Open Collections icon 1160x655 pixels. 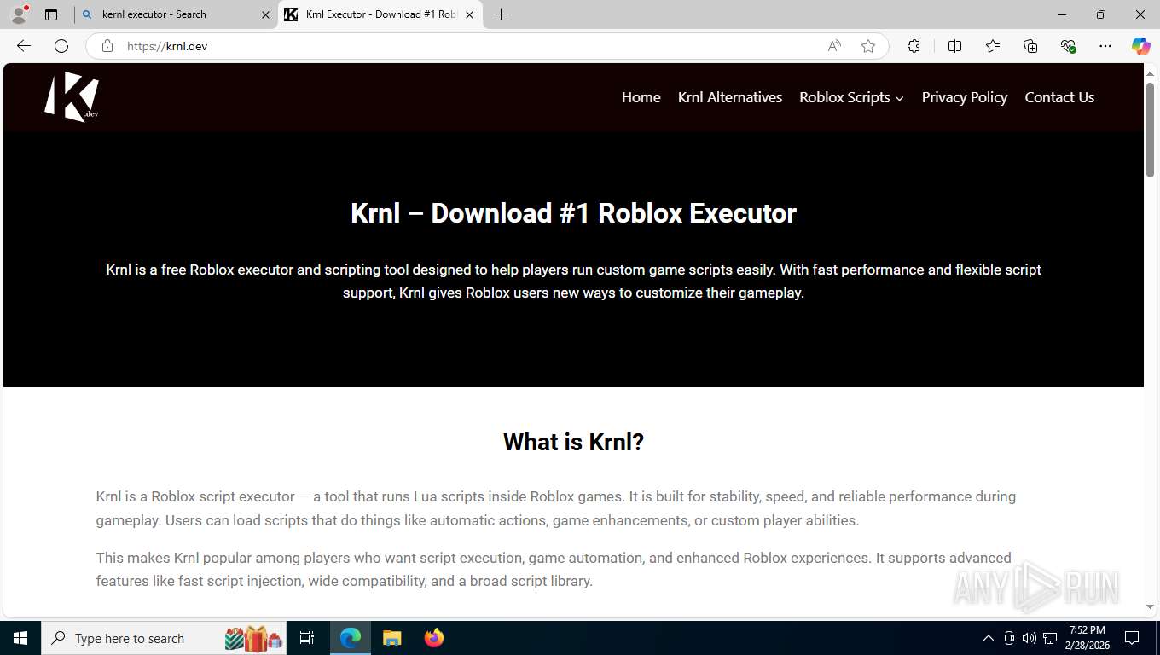pos(1030,46)
